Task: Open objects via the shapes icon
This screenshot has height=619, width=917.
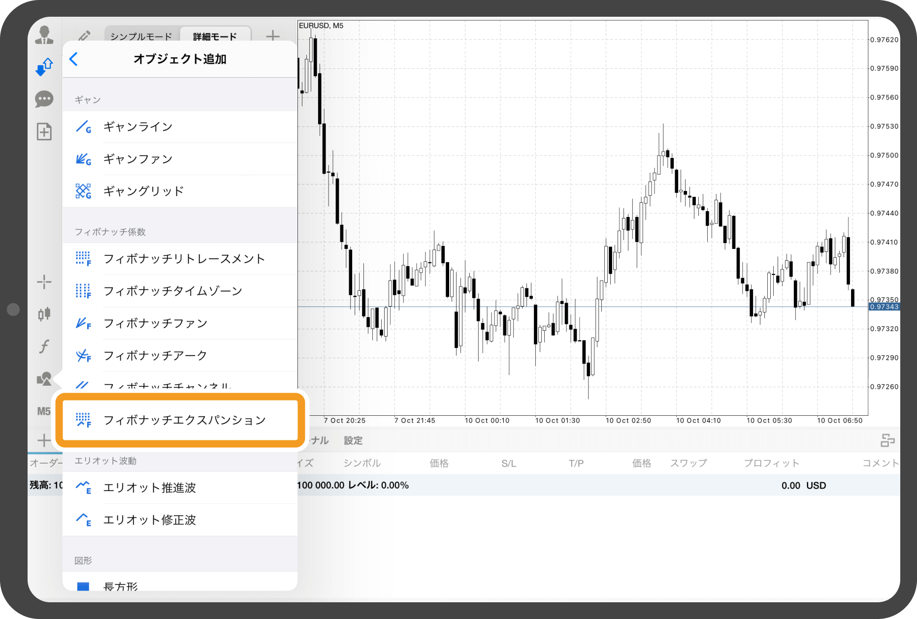Action: point(44,378)
